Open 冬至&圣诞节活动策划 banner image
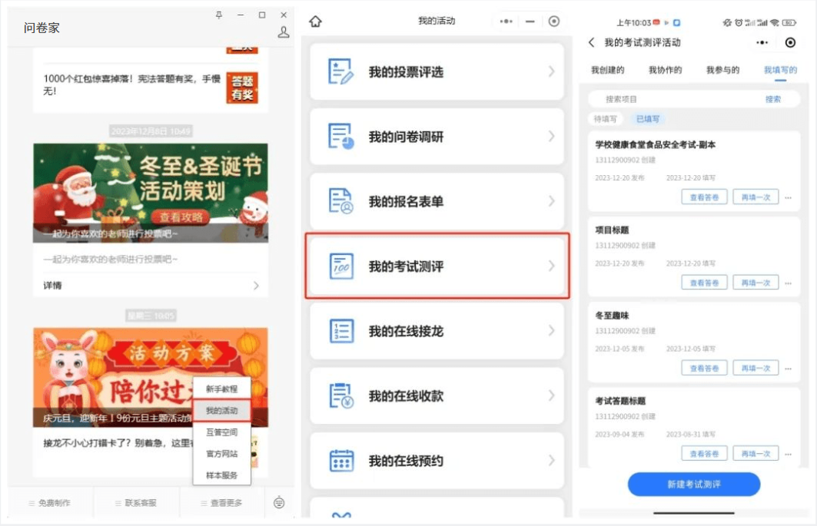Viewport: 817px width, 526px height. [x=151, y=193]
